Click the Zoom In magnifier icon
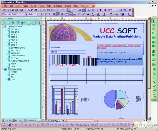The width and height of the screenshot is (158, 131). pos(125,10)
